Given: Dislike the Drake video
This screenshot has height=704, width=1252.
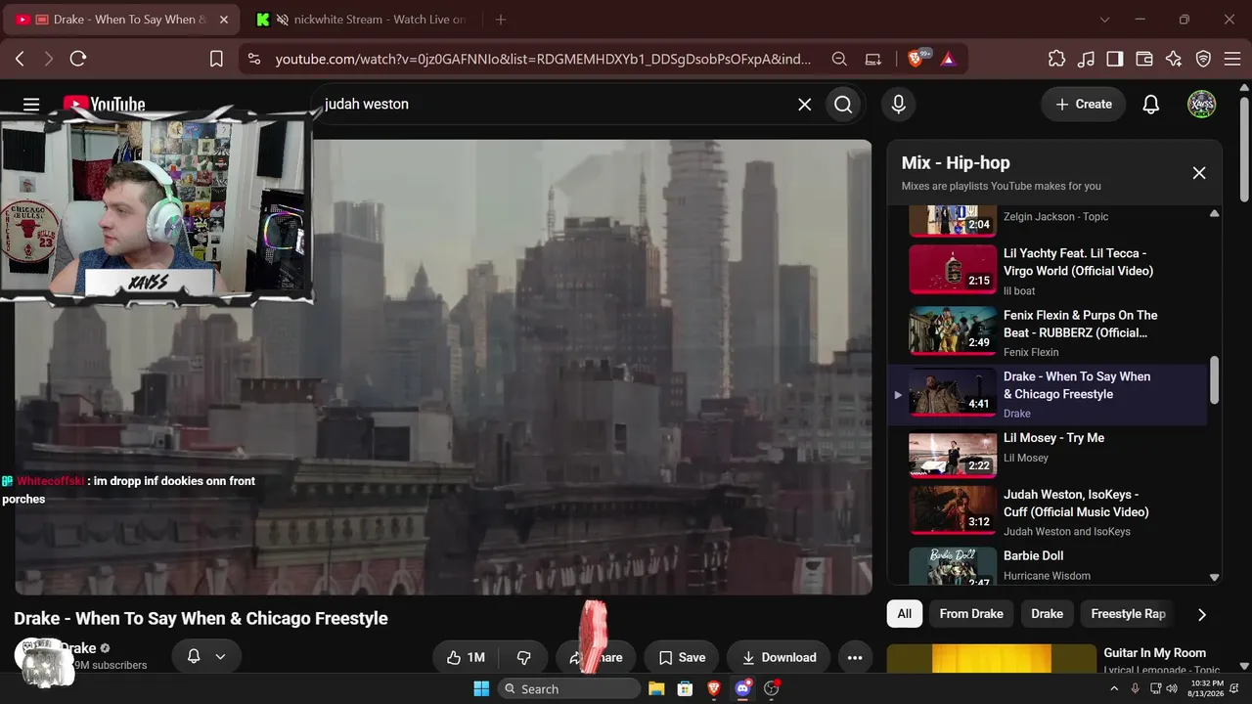Looking at the screenshot, I should [x=523, y=658].
